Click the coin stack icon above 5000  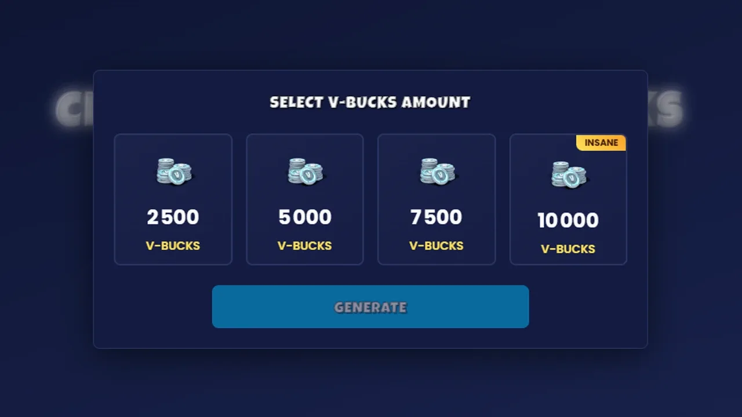pos(305,171)
